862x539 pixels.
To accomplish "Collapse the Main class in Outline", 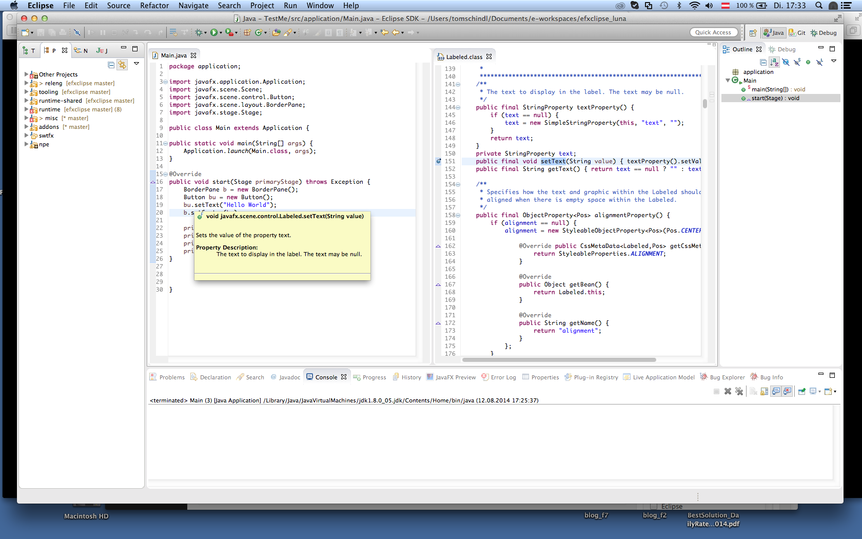I will (728, 81).
